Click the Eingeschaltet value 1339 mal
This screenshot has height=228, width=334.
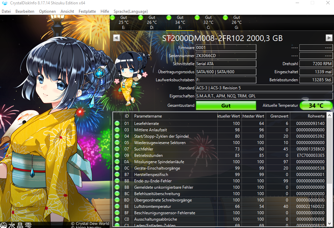[x=316, y=72]
